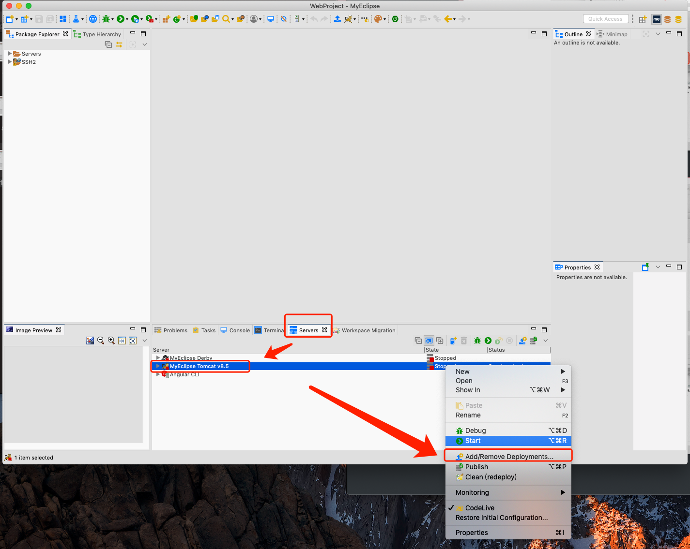Switch to the MyEclipse 'me' perspective icon

click(x=657, y=19)
